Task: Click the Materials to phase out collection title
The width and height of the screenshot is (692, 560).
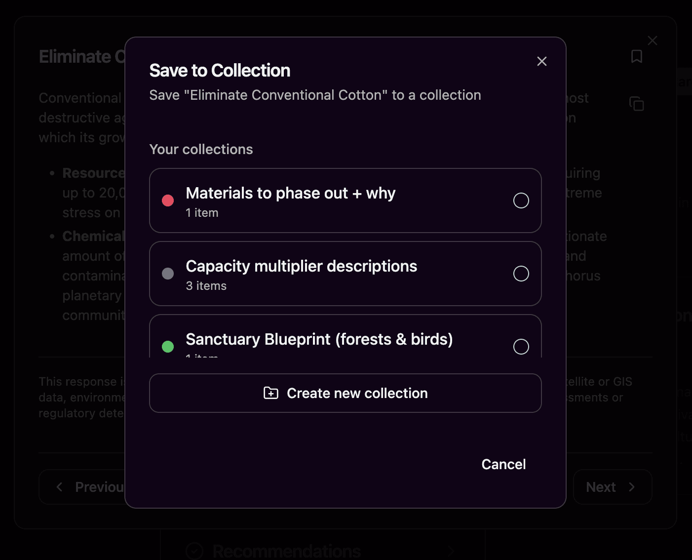Action: 291,193
